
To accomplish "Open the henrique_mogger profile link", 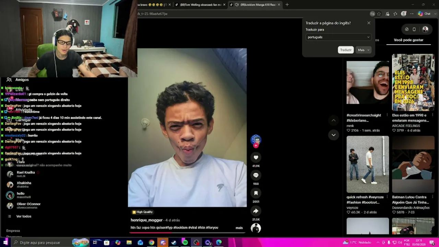I will click(146, 220).
